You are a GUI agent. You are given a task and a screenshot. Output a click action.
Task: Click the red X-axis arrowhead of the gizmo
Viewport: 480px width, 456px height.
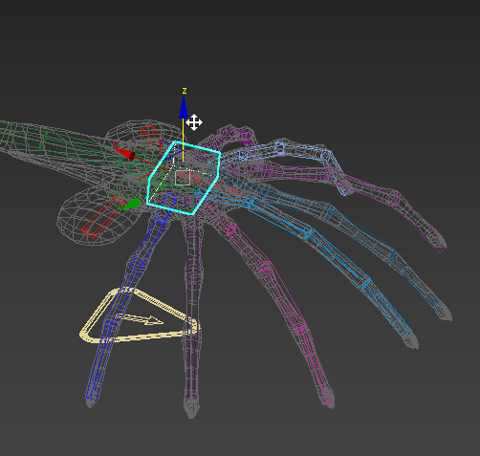coord(125,154)
